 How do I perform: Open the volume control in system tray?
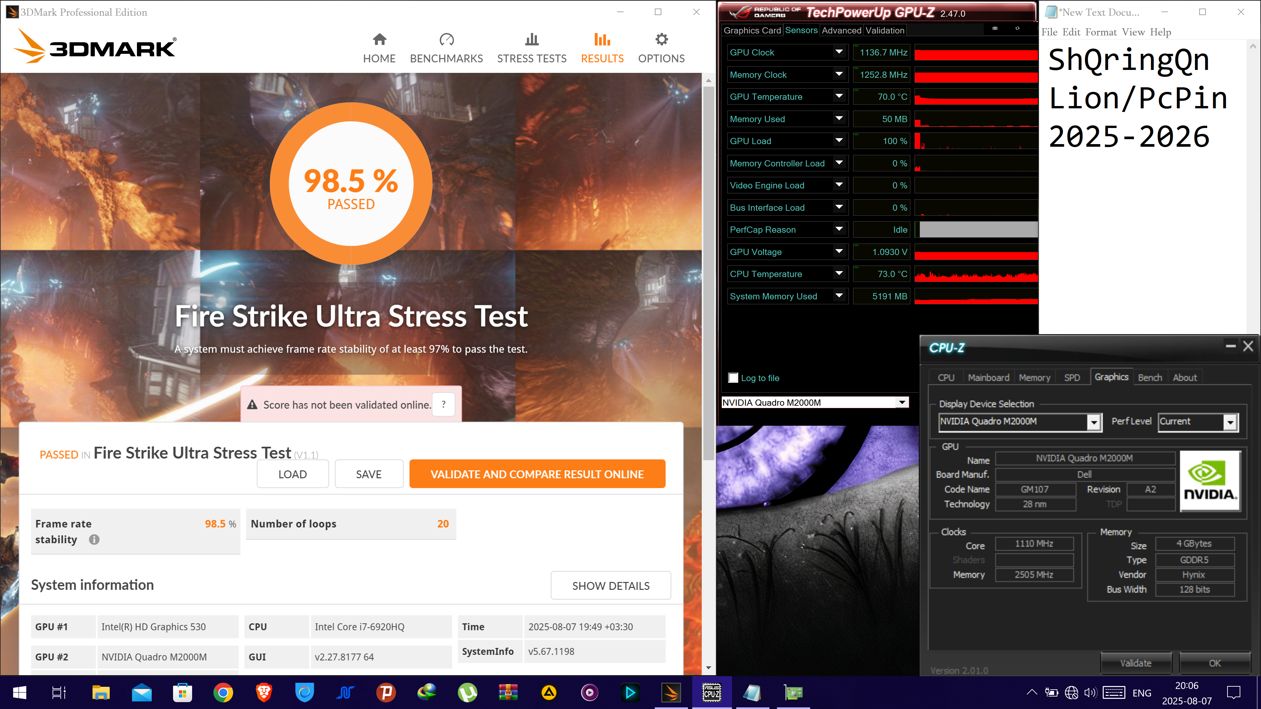[1090, 692]
